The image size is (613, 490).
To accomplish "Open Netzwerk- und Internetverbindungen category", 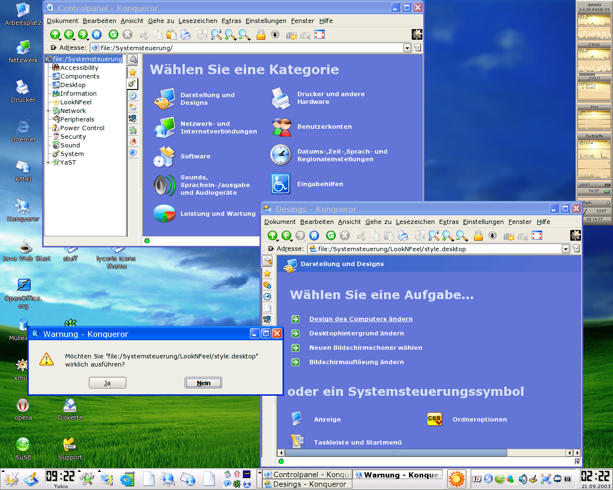I will (x=206, y=127).
